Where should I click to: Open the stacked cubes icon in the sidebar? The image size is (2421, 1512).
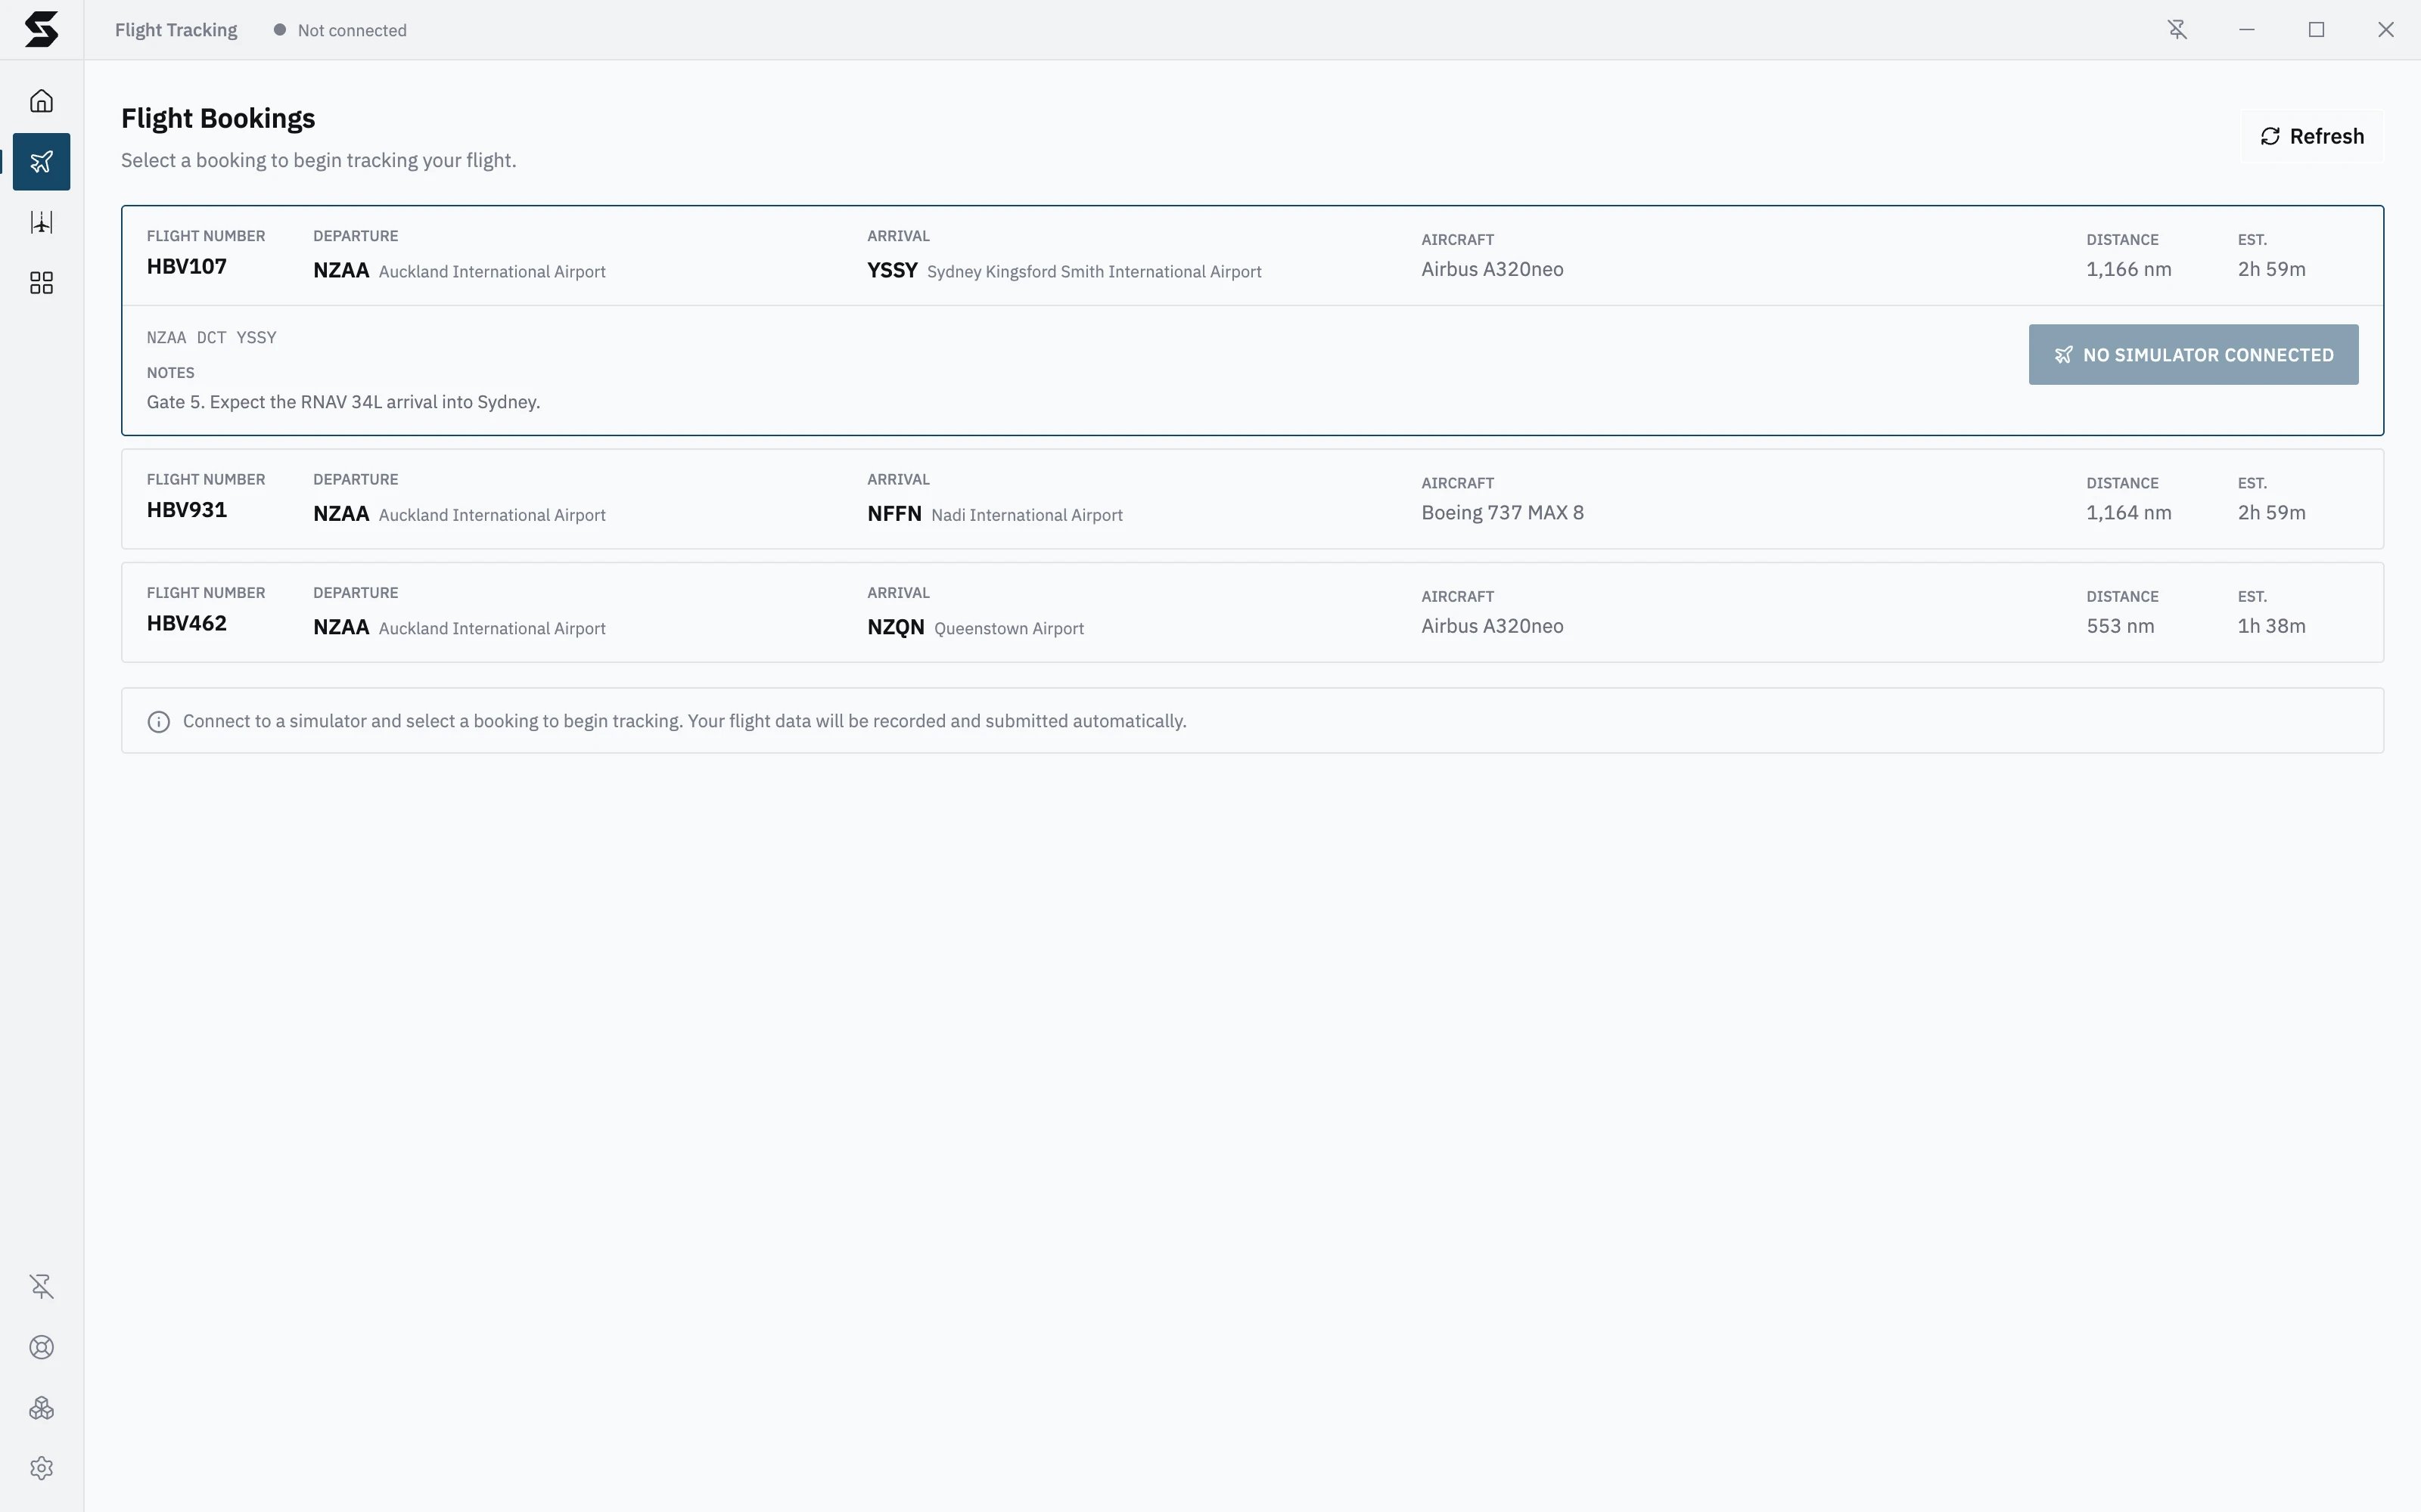41,1408
